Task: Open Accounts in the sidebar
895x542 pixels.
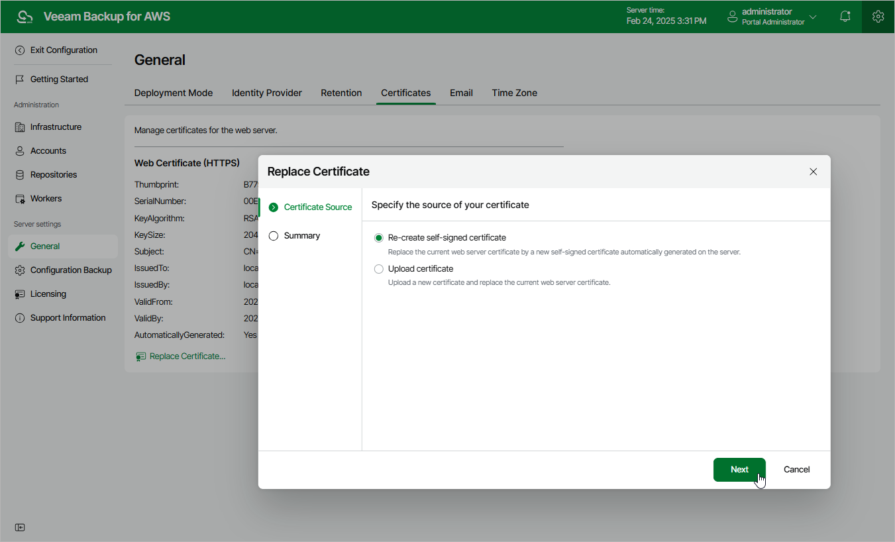Action: [x=48, y=151]
